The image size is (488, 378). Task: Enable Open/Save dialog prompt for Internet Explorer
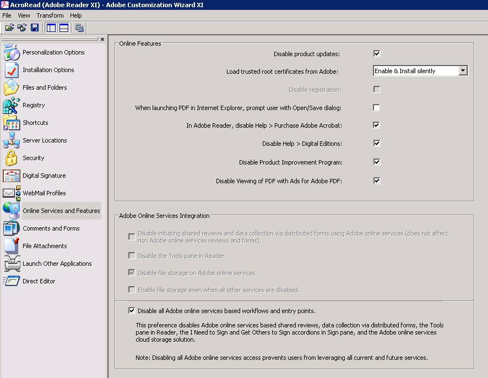click(x=377, y=108)
